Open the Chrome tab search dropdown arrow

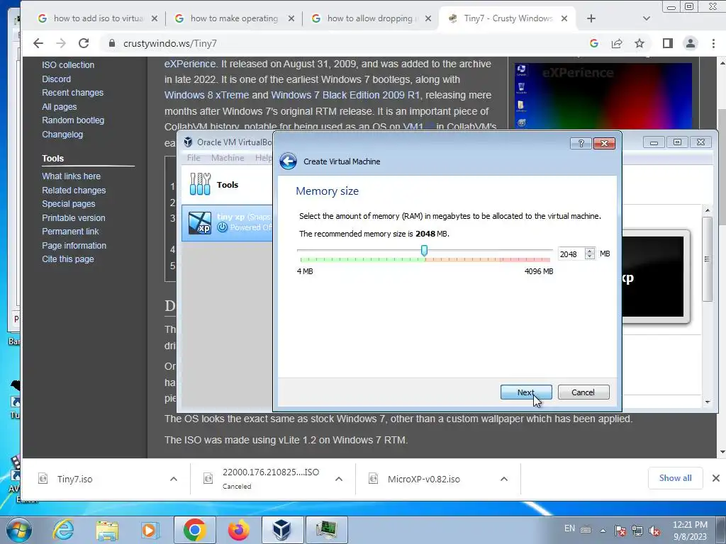point(647,18)
